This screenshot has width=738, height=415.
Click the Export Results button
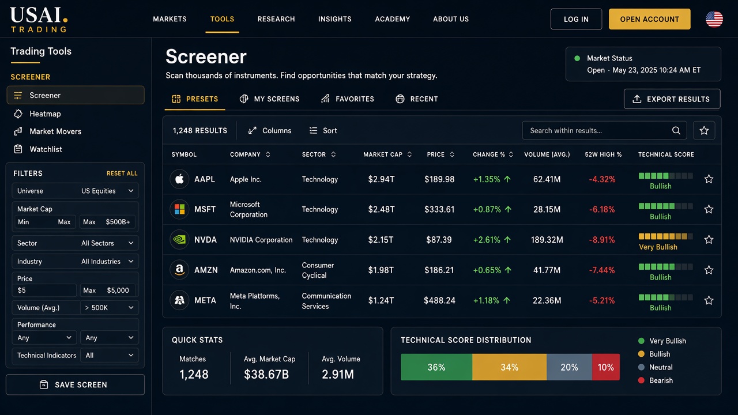pyautogui.click(x=672, y=99)
